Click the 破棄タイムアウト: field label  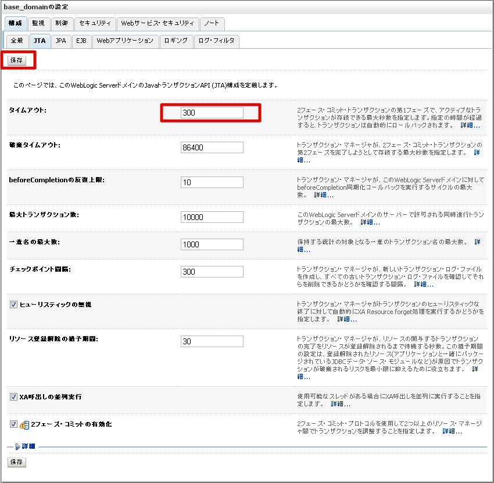tap(35, 145)
